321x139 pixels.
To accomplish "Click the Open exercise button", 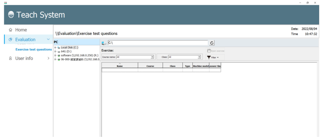I will click(215, 51).
